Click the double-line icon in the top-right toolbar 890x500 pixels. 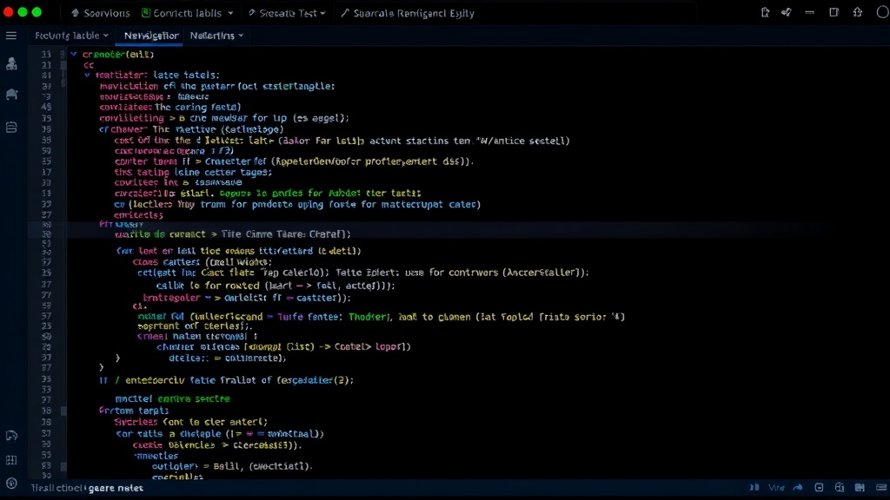(x=810, y=12)
